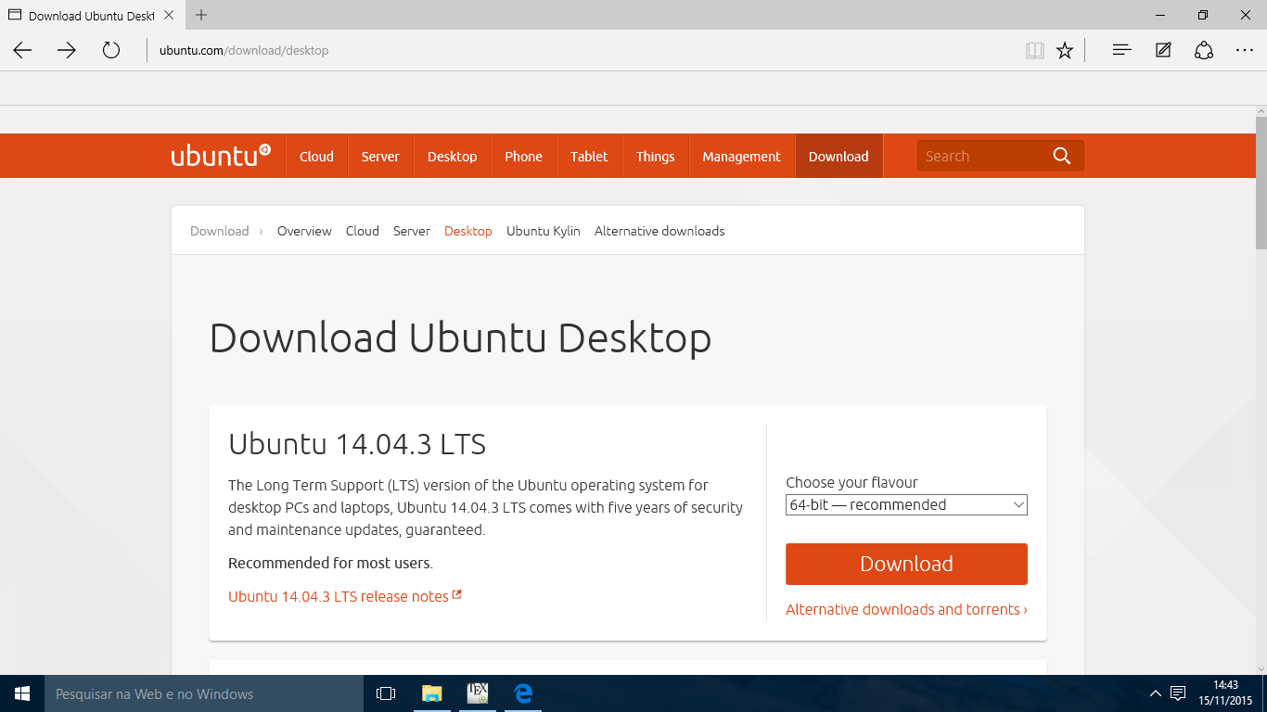Open File Explorer from the taskbar

(x=432, y=693)
